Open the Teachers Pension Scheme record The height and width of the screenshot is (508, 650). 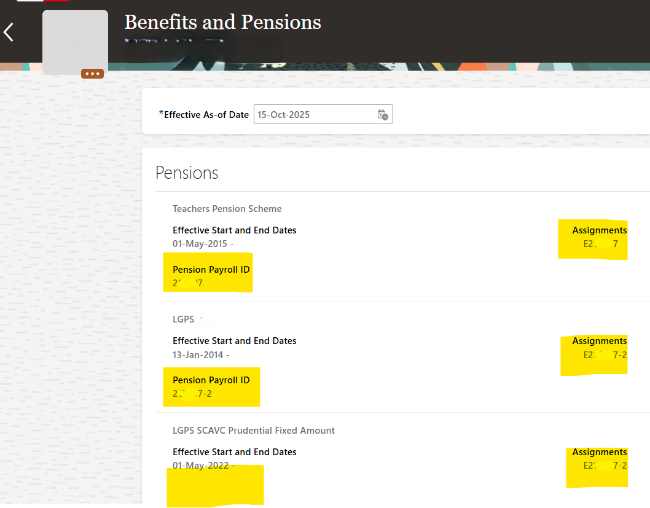click(227, 209)
